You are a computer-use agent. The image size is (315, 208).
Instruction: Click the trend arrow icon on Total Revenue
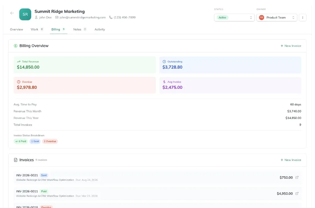19,61
